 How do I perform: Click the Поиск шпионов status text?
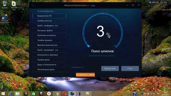[x=102, y=51]
